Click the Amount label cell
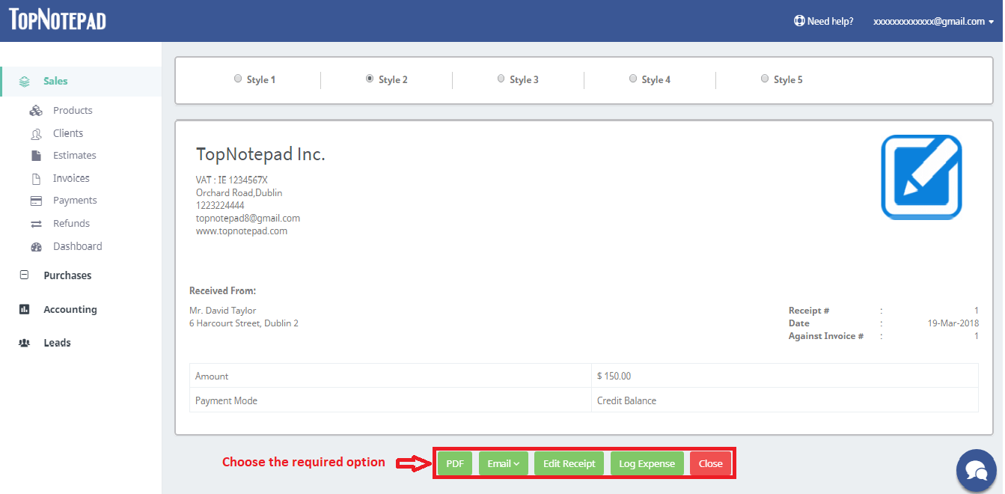This screenshot has height=494, width=1005. pos(391,376)
